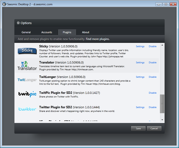Disable the Sticky plugin
The width and height of the screenshot is (179, 148).
[x=152, y=46]
